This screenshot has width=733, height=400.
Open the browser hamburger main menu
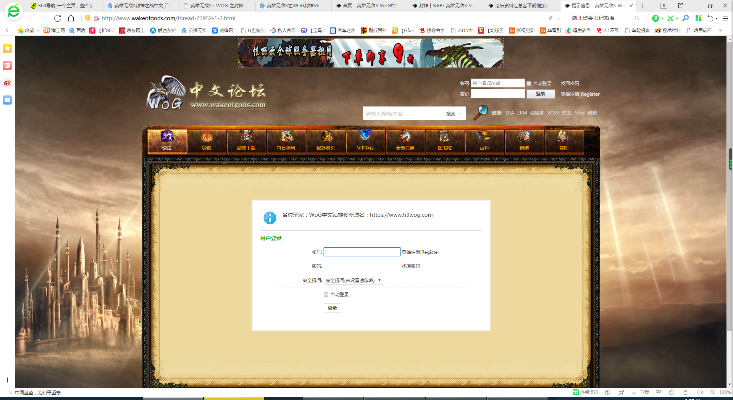click(725, 18)
